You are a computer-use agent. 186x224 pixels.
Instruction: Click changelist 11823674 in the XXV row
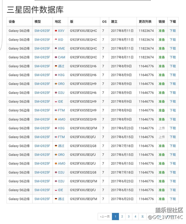[146, 31]
